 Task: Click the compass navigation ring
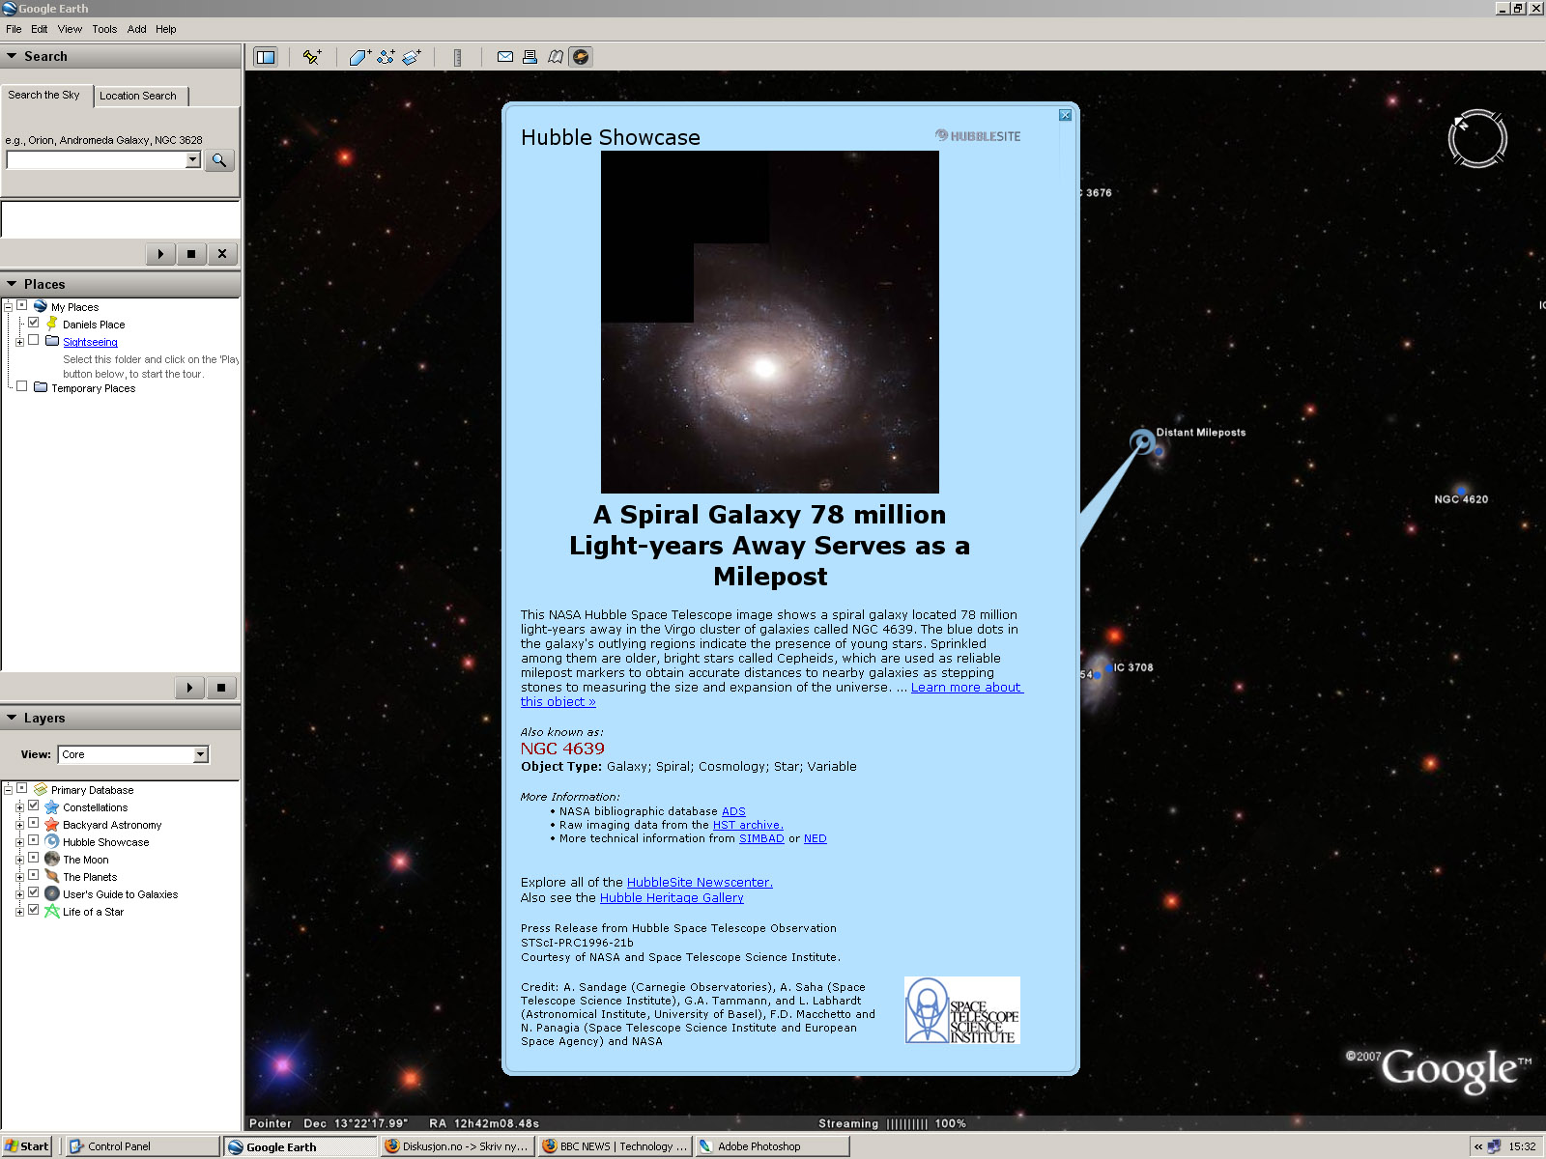click(x=1477, y=138)
